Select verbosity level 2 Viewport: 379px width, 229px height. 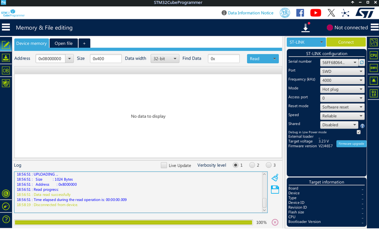(252, 165)
